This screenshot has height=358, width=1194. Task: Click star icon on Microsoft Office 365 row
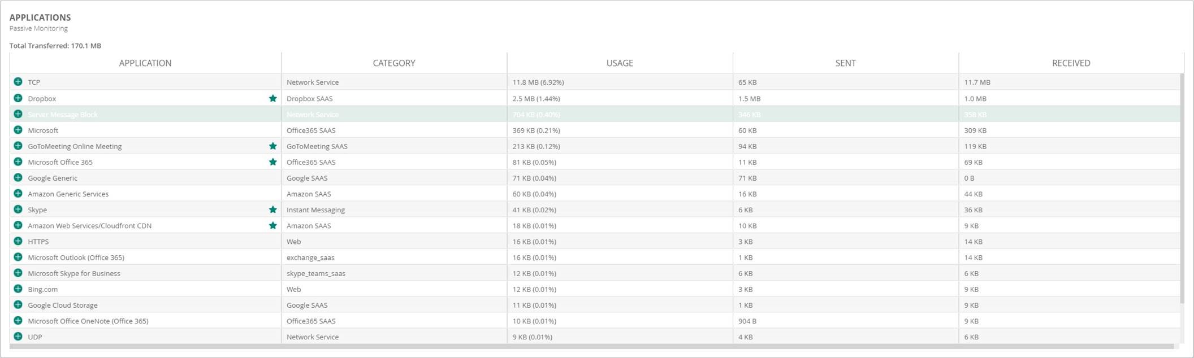[273, 161]
